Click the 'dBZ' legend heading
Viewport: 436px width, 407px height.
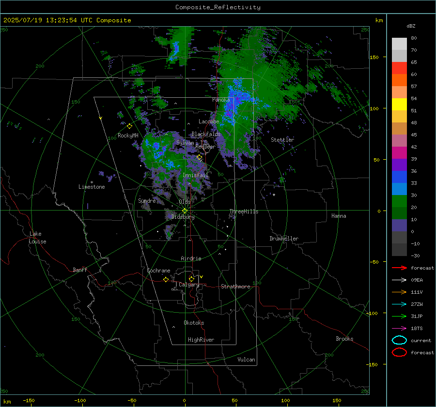pos(411,26)
